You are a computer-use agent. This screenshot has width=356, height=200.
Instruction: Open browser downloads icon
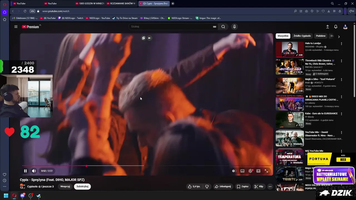click(x=329, y=11)
